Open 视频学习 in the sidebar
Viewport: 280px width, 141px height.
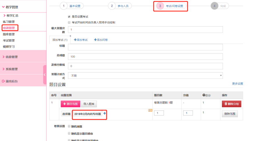tap(9, 47)
